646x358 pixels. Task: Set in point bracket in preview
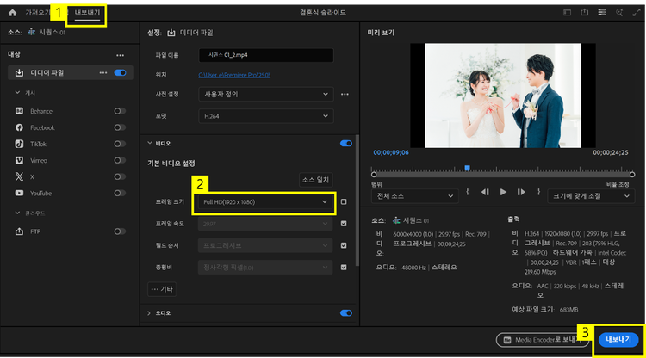pos(468,192)
